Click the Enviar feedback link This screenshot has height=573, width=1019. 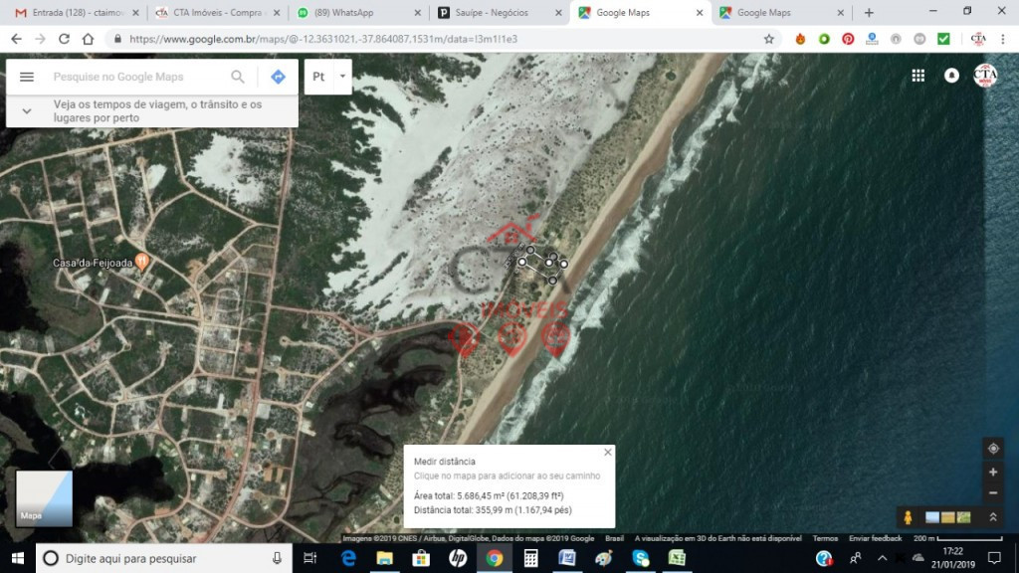click(x=875, y=538)
